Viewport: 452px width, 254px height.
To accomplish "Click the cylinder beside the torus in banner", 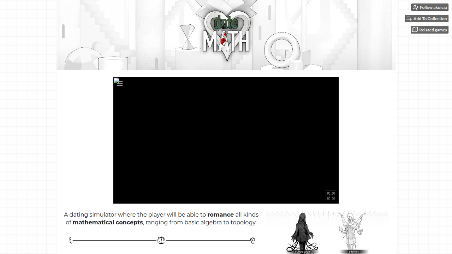I will pyautogui.click(x=296, y=65).
